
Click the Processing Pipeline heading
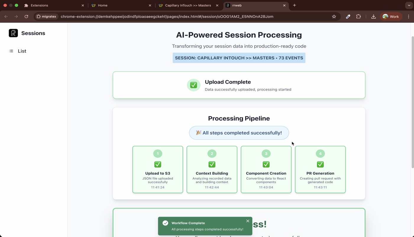[239, 118]
